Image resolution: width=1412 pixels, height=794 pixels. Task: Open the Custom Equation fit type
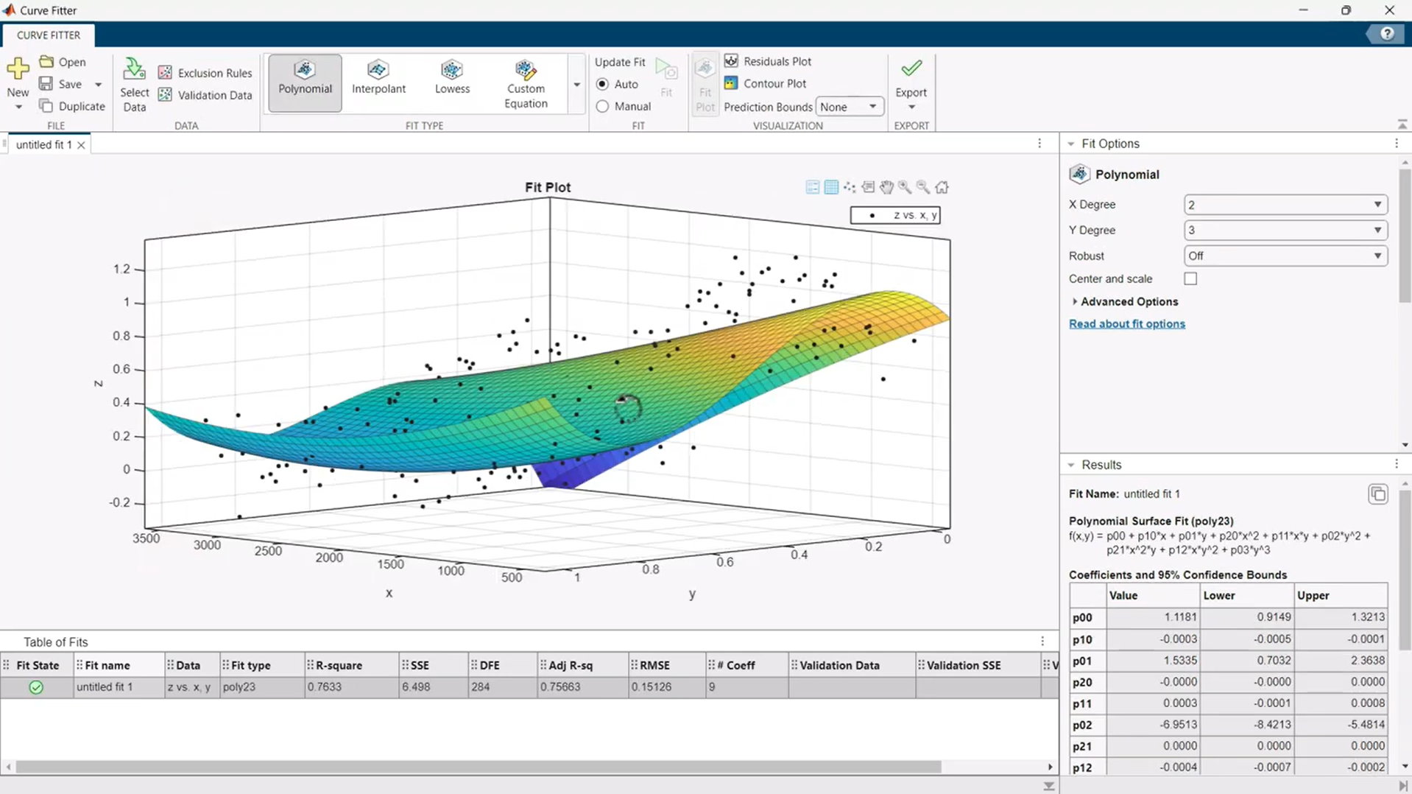point(526,84)
